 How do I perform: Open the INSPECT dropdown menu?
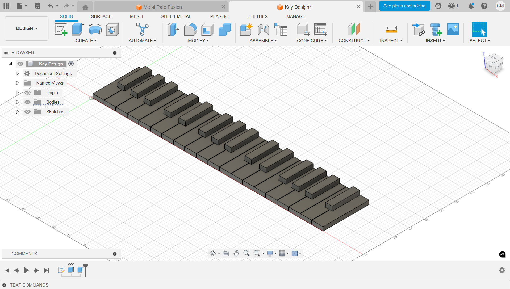click(391, 41)
